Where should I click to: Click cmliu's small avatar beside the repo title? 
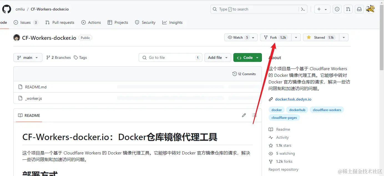point(17,38)
